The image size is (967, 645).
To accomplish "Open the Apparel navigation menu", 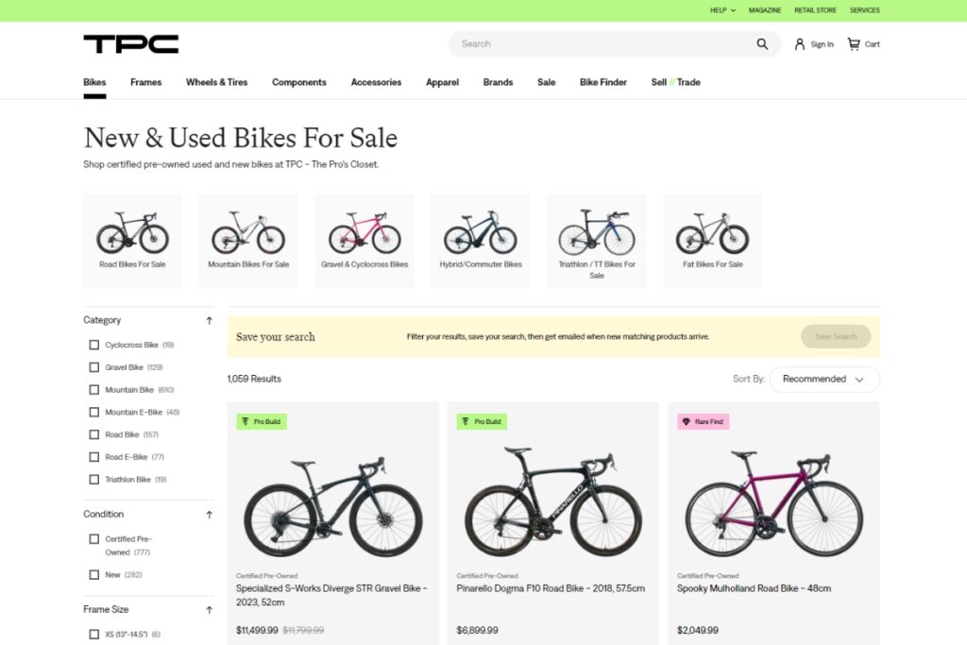I will (442, 82).
